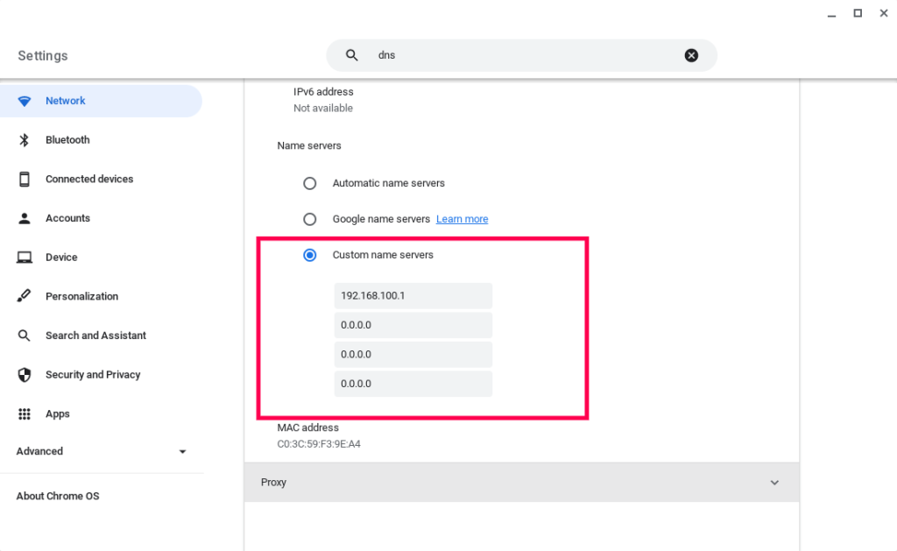
Task: Click the Connected devices phone icon
Action: click(24, 179)
